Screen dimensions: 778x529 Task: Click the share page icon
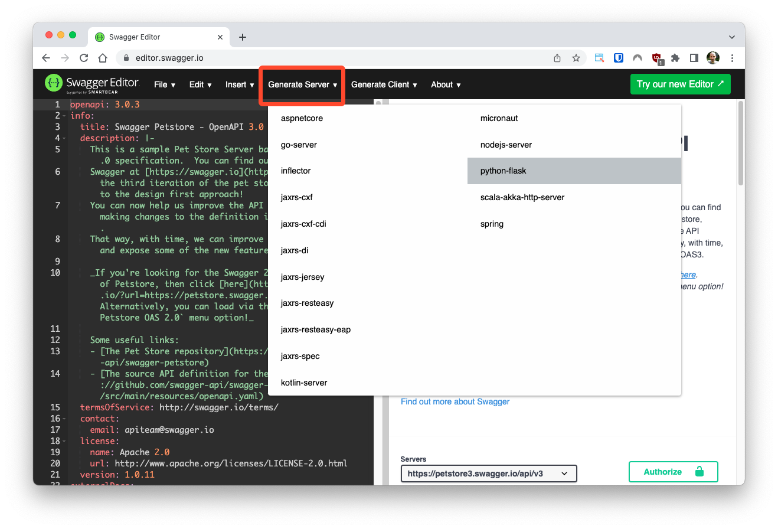557,58
